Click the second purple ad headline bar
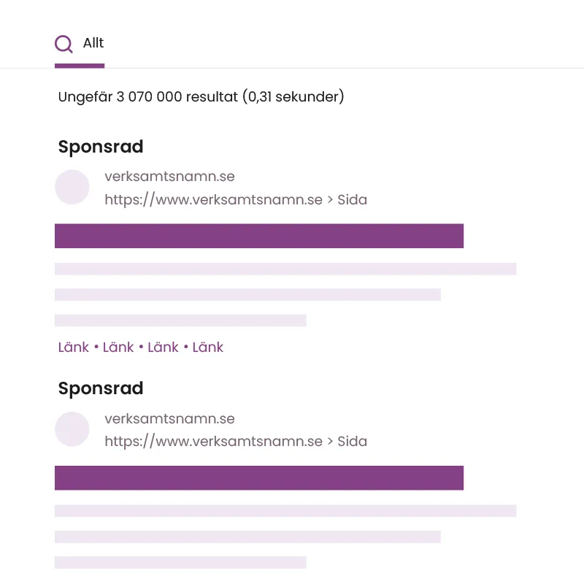This screenshot has height=584, width=584. pos(259,478)
